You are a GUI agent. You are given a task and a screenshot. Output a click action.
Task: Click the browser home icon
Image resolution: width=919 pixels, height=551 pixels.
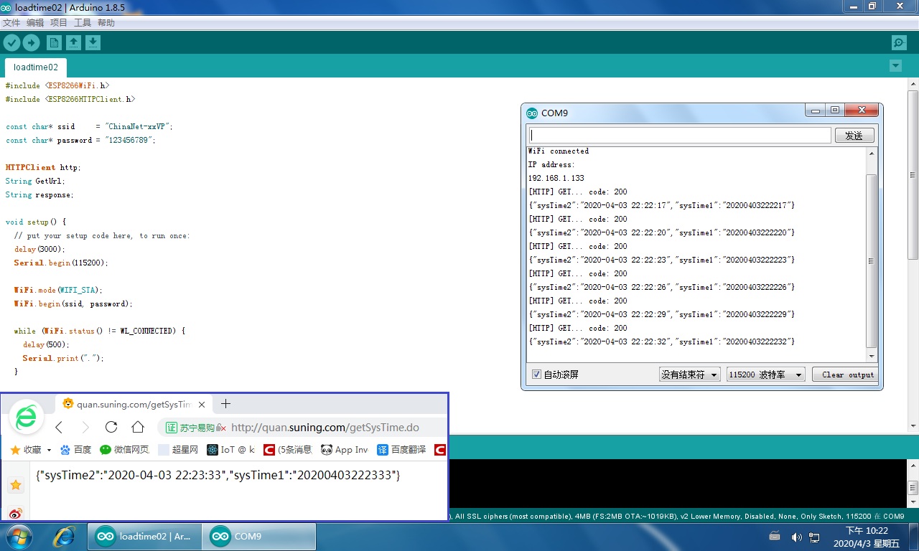point(136,427)
